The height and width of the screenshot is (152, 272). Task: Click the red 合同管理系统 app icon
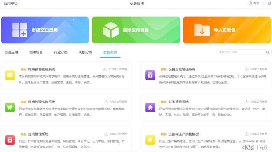tap(10, 140)
